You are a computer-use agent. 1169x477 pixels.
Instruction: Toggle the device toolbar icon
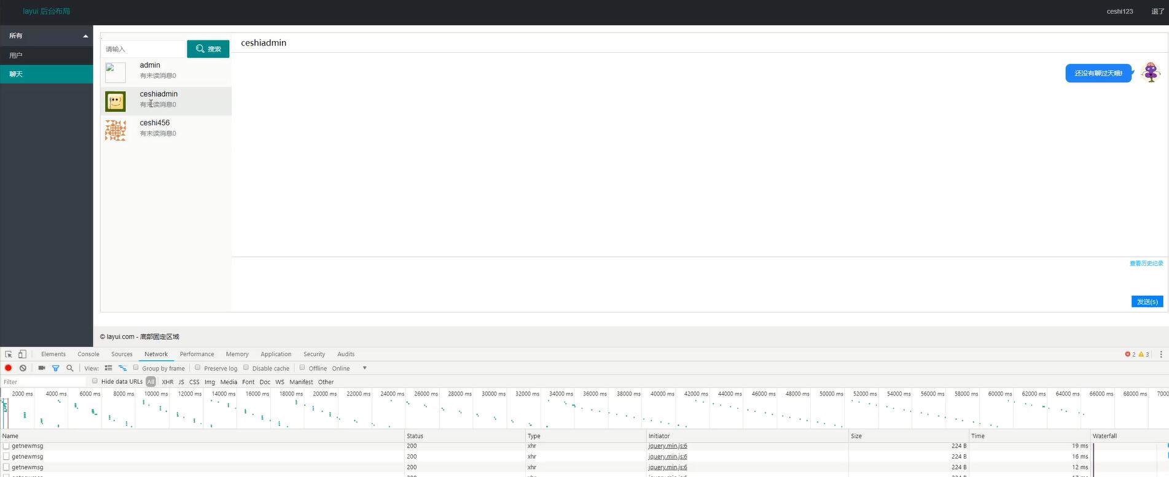[22, 354]
